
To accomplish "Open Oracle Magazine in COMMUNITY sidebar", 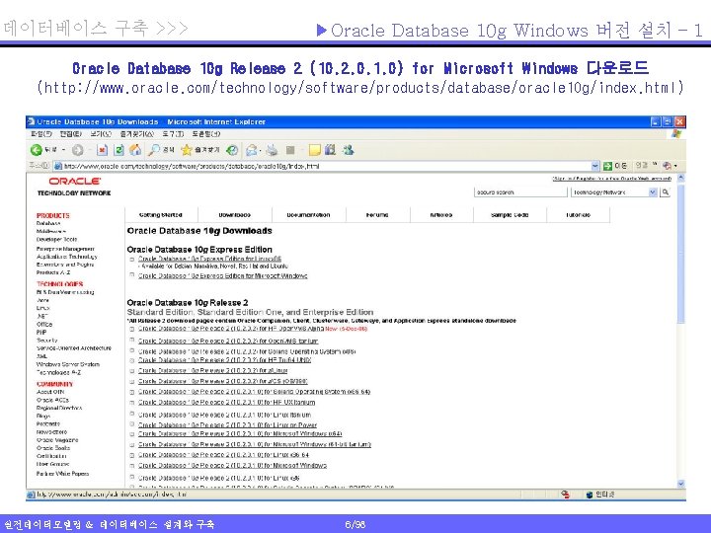I will (57, 440).
